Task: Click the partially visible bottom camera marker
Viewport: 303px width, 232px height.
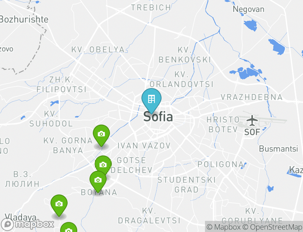Action: 69,227
